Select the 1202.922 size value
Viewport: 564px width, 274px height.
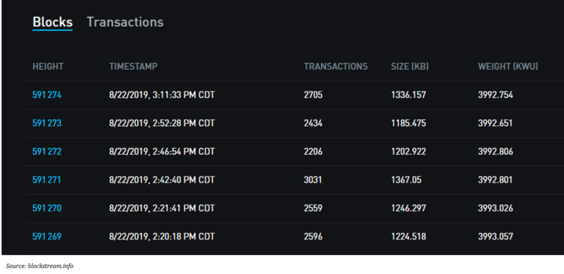click(x=408, y=152)
